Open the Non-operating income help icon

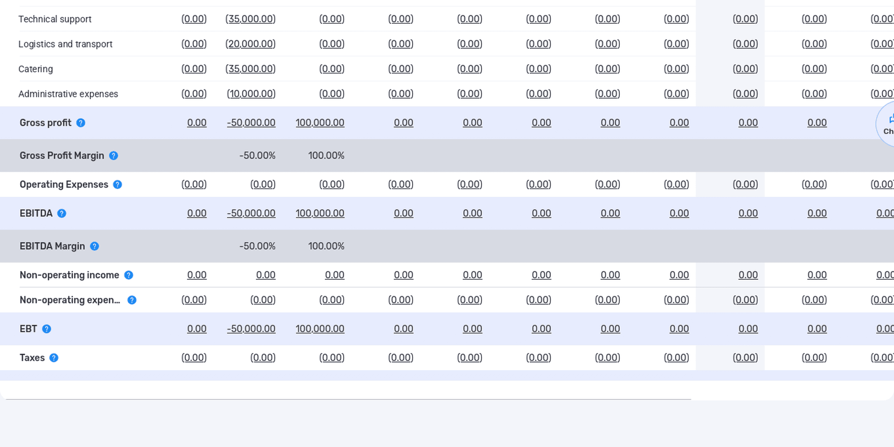129,275
